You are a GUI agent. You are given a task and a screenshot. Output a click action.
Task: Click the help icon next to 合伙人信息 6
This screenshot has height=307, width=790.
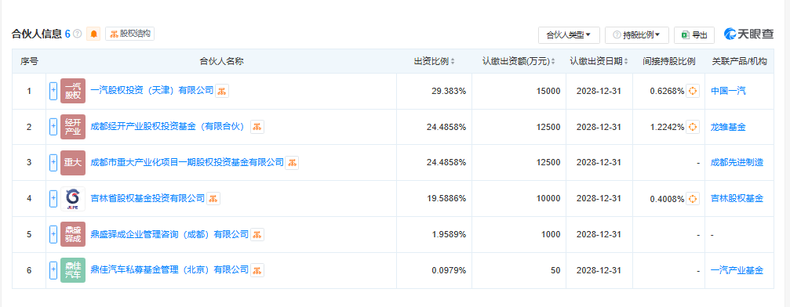coord(77,34)
